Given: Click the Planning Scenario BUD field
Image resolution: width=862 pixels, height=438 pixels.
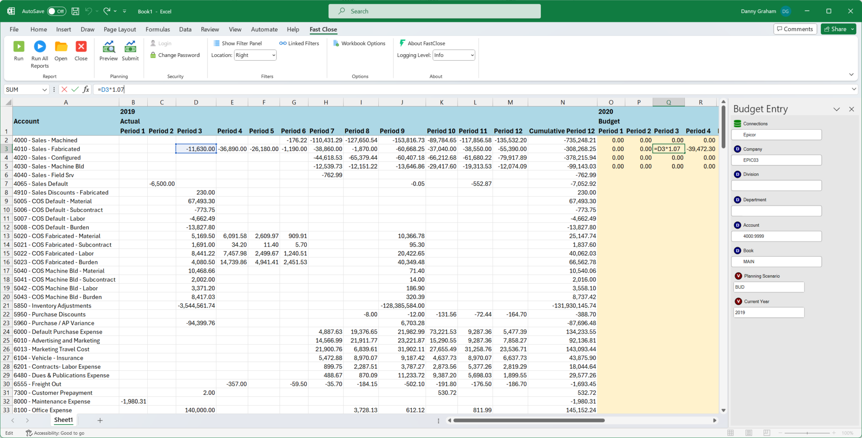Looking at the screenshot, I should [x=768, y=287].
